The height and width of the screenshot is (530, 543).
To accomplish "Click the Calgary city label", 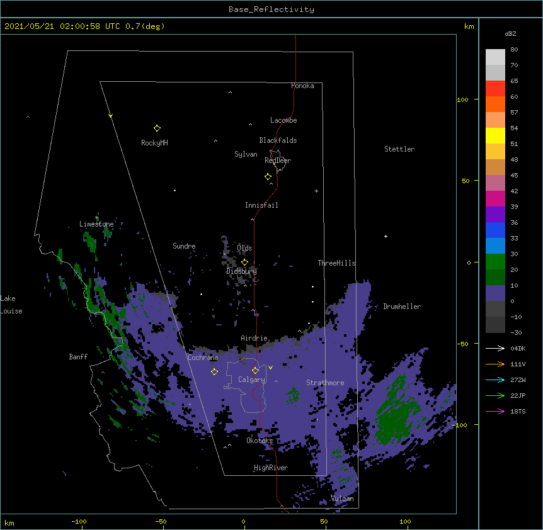I will click(x=251, y=380).
